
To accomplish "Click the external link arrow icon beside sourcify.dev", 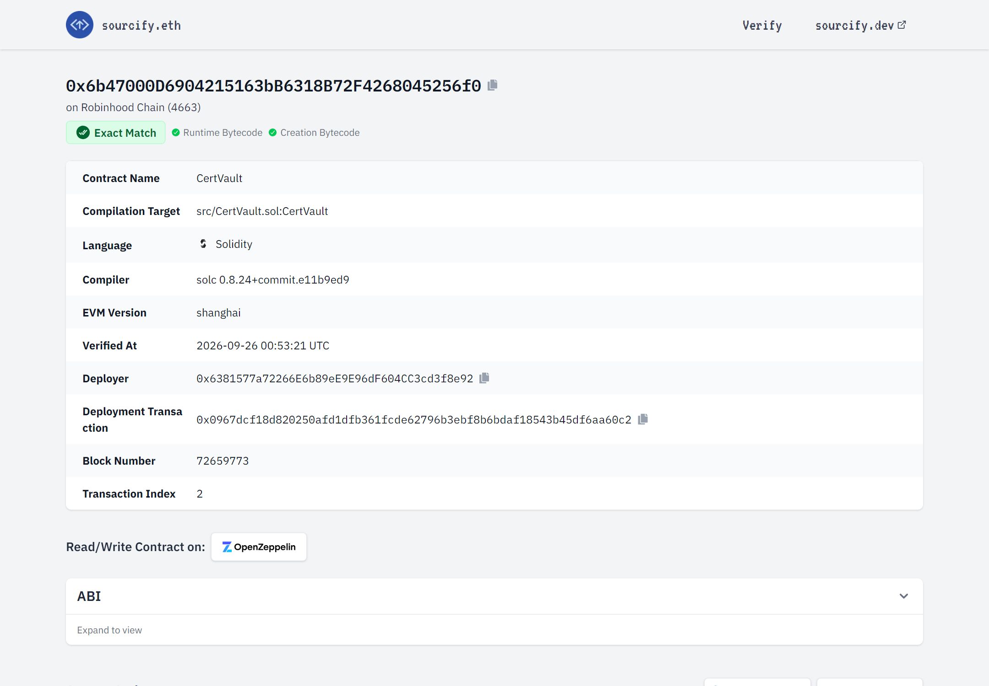I will coord(902,25).
